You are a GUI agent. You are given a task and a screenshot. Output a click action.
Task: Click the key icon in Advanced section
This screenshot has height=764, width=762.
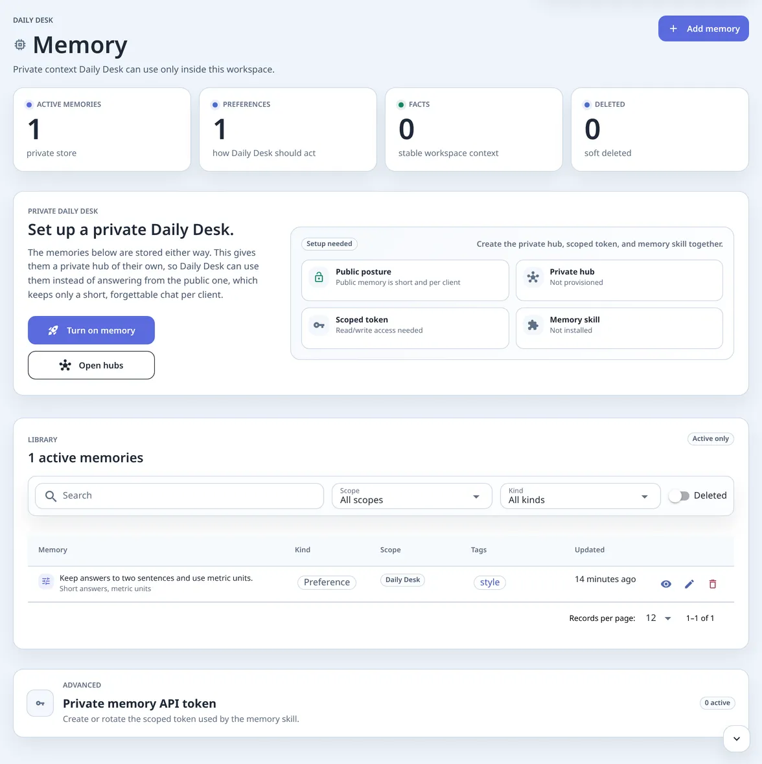pos(40,703)
